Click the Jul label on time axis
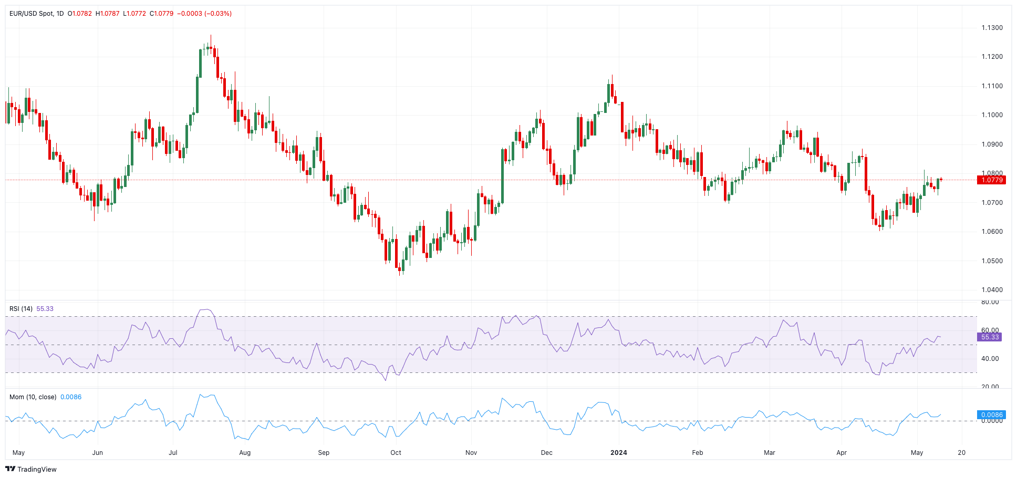This screenshot has height=478, width=1017. (173, 452)
